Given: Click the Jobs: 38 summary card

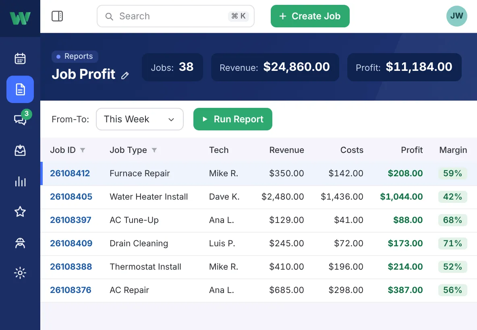Looking at the screenshot, I should (x=172, y=67).
